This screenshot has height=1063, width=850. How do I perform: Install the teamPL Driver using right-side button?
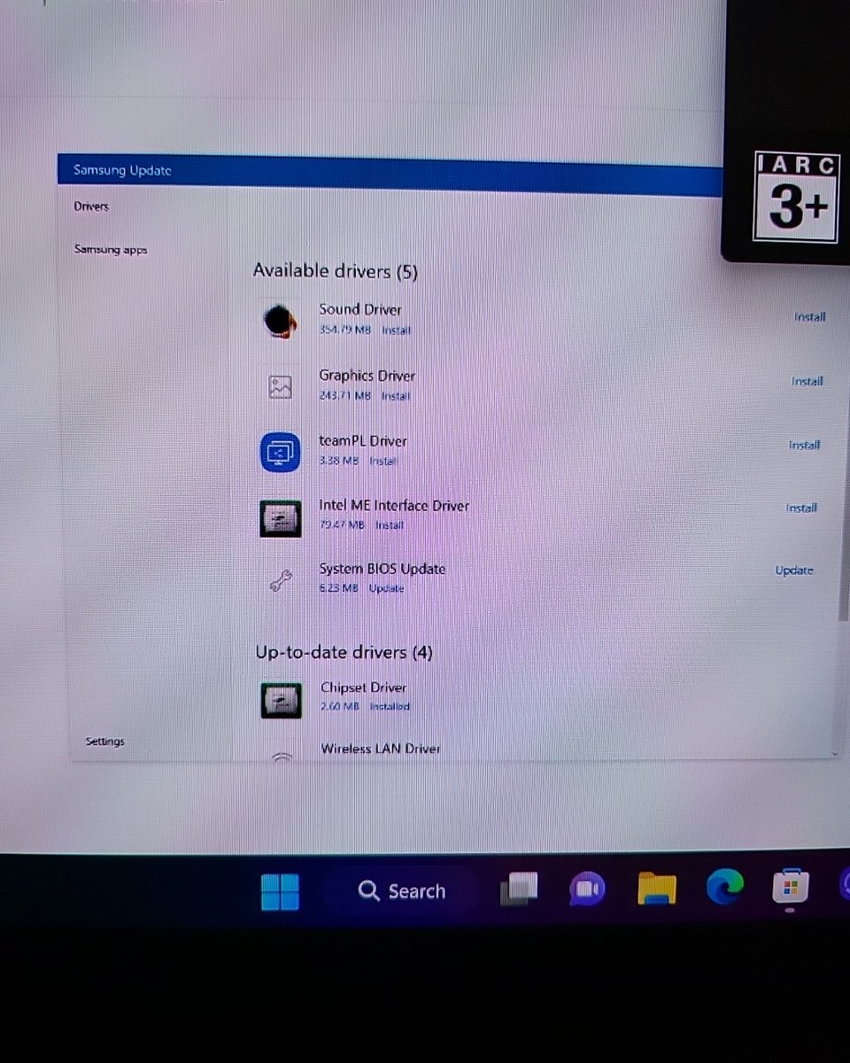tap(804, 445)
